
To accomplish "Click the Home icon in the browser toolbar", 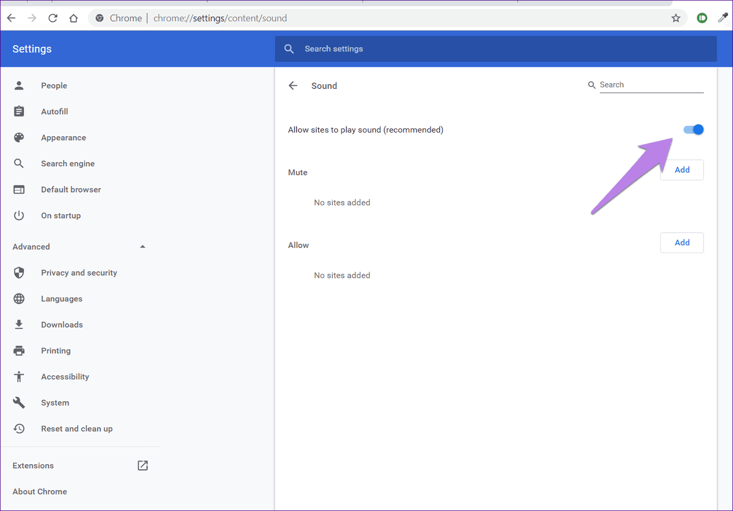I will (x=73, y=17).
